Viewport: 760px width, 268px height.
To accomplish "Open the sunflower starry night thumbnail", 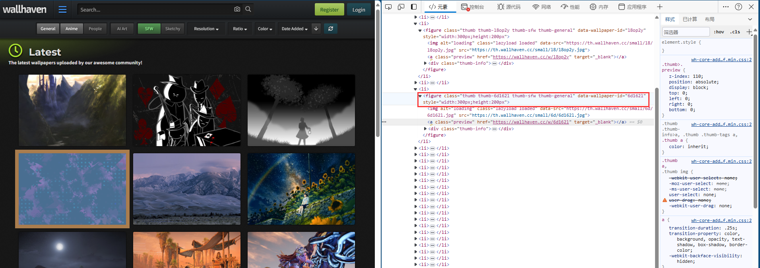I will [x=301, y=189].
